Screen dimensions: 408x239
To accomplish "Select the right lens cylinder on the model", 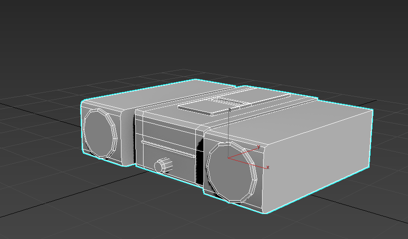I will tap(231, 172).
